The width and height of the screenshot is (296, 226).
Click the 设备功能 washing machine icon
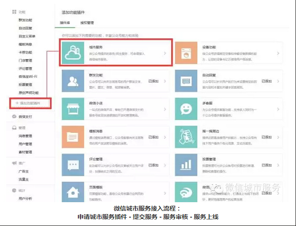[186, 53]
